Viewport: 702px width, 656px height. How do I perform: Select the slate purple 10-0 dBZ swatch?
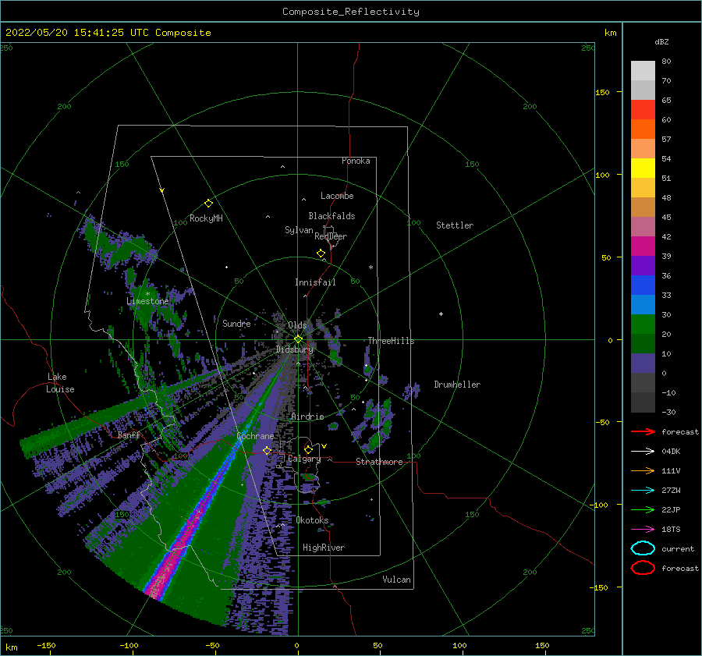(x=643, y=363)
